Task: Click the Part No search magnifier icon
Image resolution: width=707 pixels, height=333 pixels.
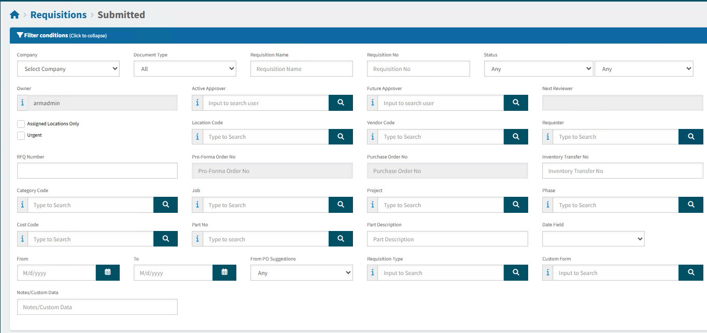Action: (x=341, y=239)
